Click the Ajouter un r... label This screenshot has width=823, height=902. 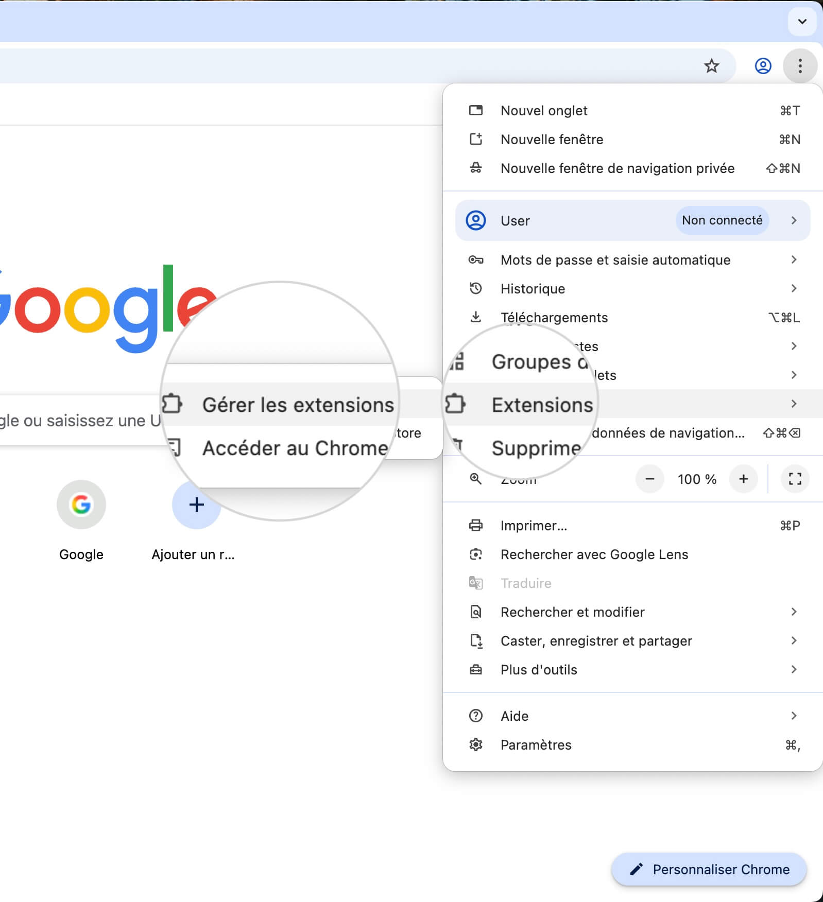click(193, 554)
